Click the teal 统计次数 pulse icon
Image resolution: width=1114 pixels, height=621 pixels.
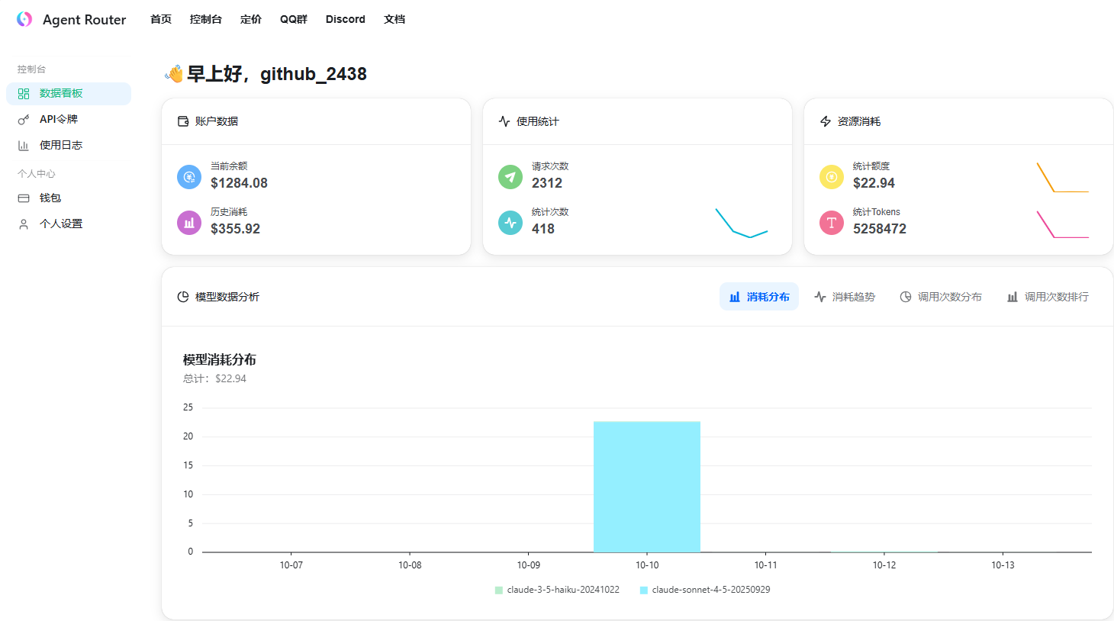coord(510,223)
